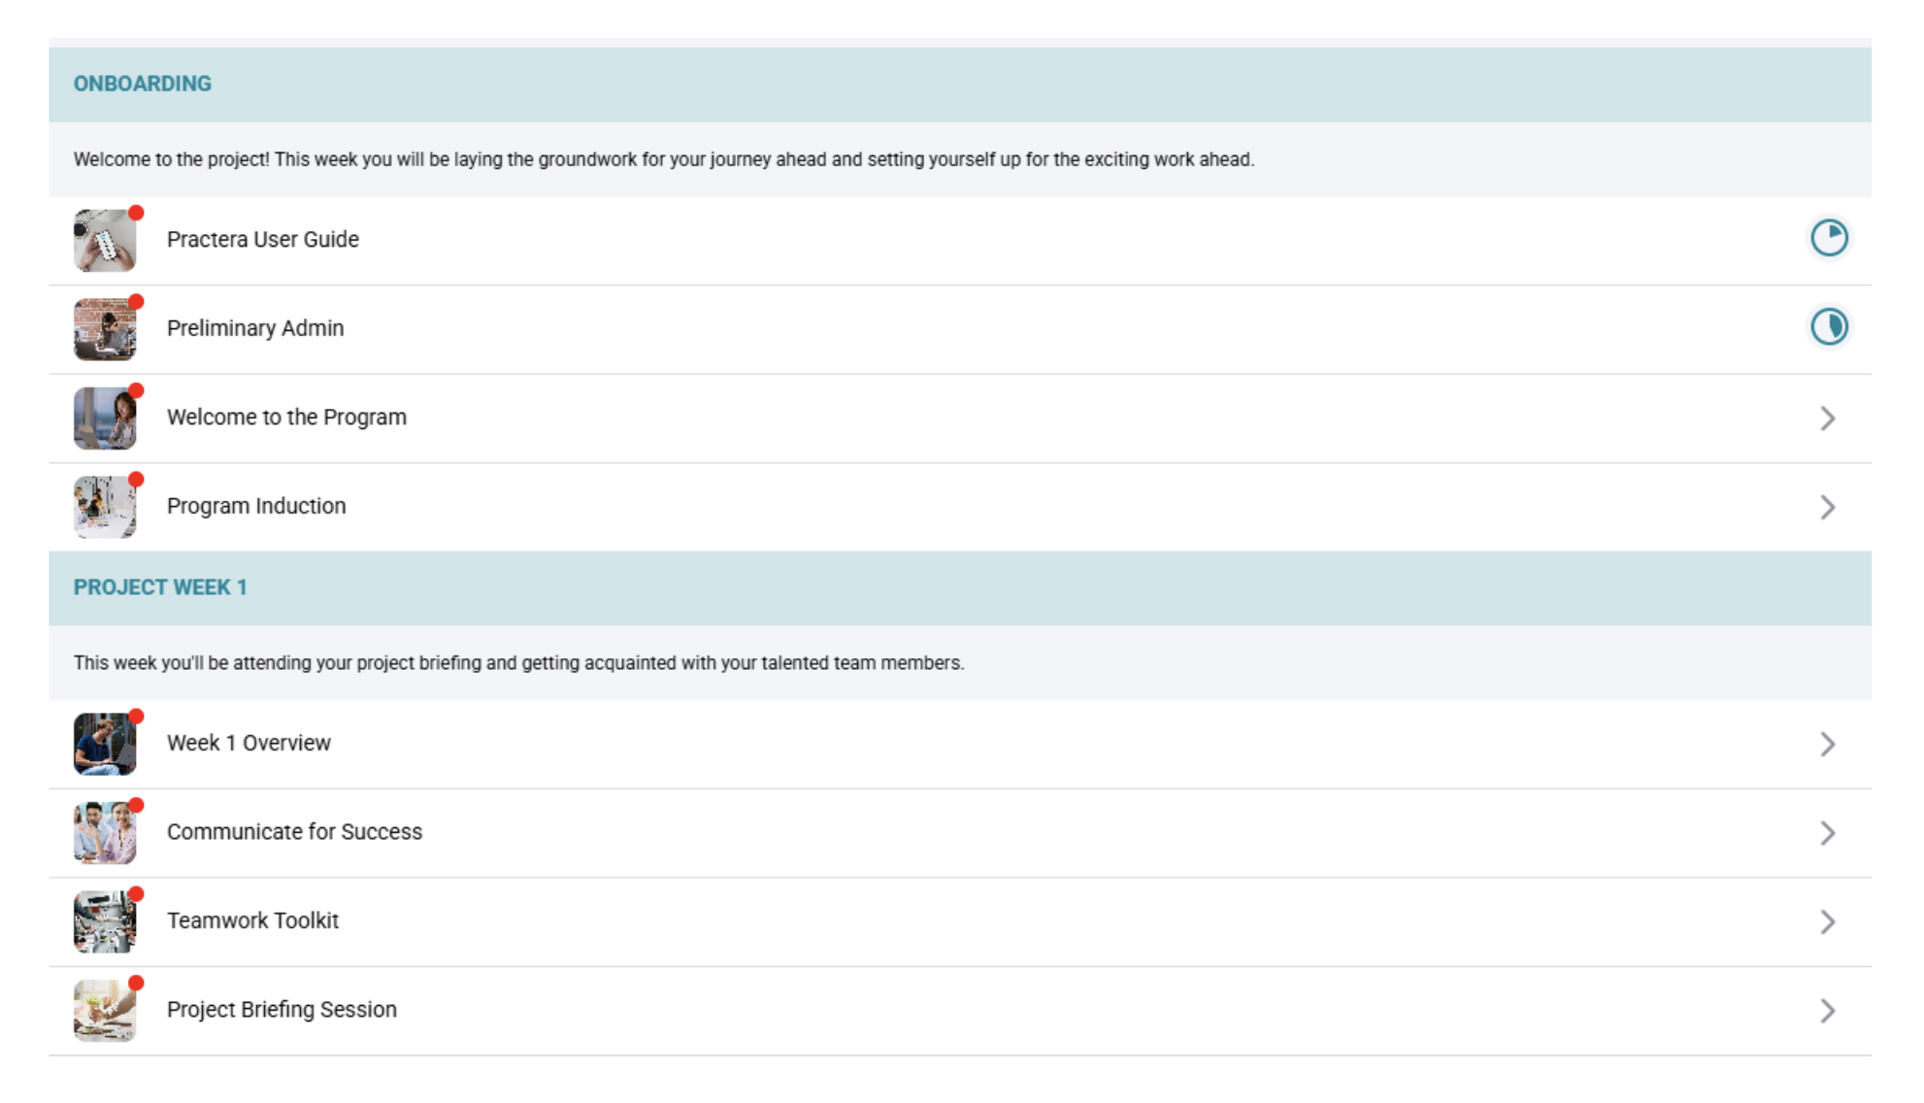Click the Preliminary Admin thumbnail image

pos(105,329)
